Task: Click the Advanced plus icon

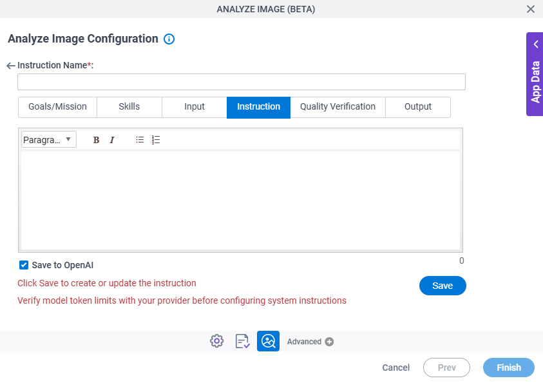Action: pos(329,342)
